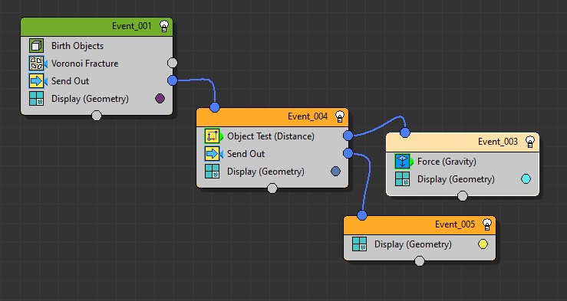This screenshot has width=567, height=301.
Task: Click Event_003 bottom gray connector
Action: coord(463,196)
